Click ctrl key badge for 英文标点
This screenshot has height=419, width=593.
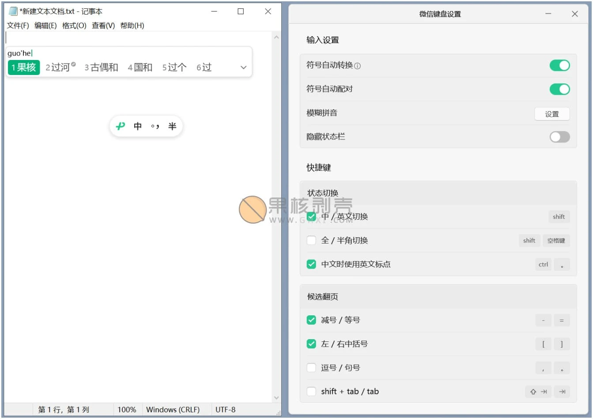point(543,264)
